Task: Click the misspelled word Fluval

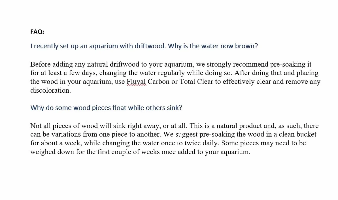Action: click(136, 82)
